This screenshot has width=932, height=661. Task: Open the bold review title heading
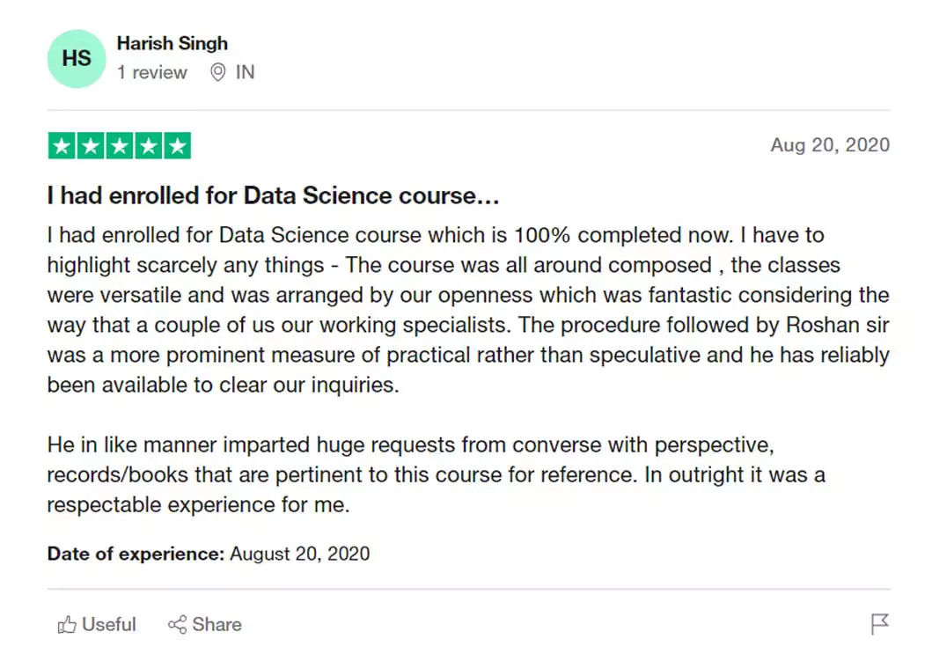[x=273, y=195]
